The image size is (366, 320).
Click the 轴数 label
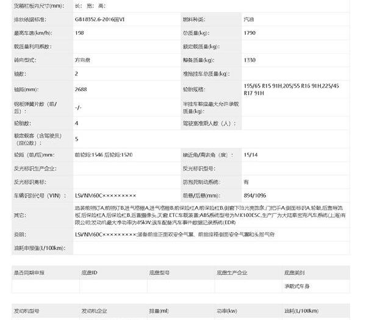pyautogui.click(x=20, y=74)
